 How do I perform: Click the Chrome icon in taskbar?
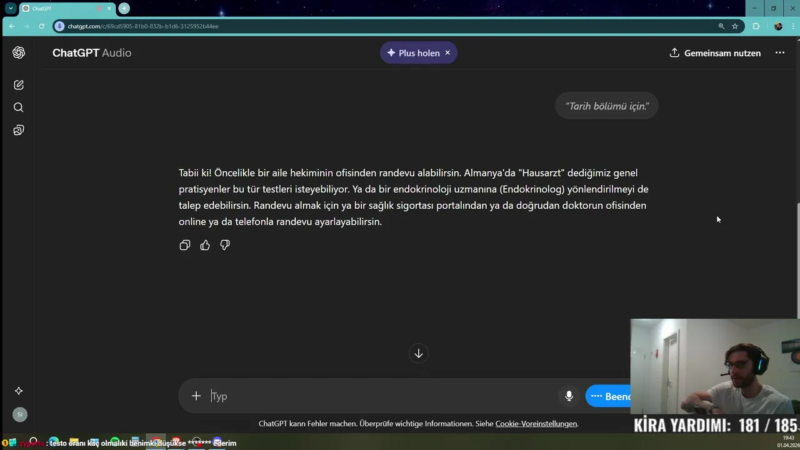(156, 442)
